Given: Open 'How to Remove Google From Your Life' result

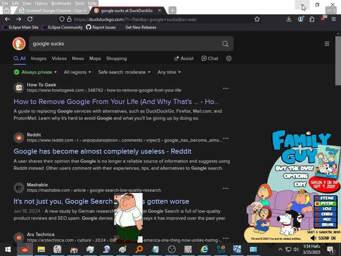Looking at the screenshot, I should coord(116,101).
